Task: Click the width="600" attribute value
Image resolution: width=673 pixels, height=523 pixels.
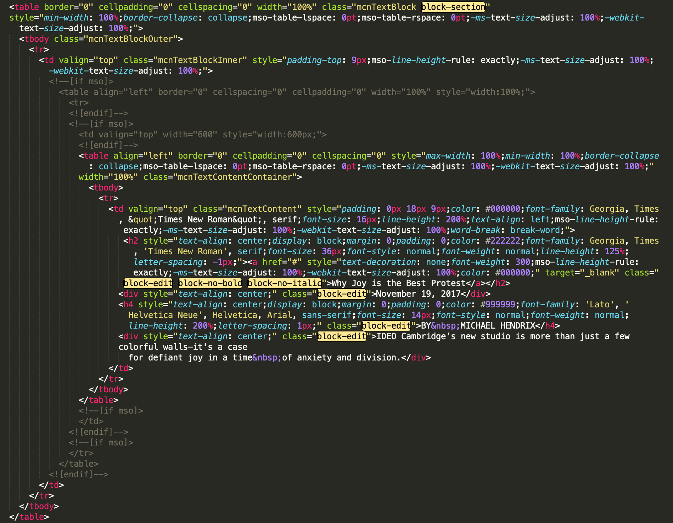Action: 204,135
